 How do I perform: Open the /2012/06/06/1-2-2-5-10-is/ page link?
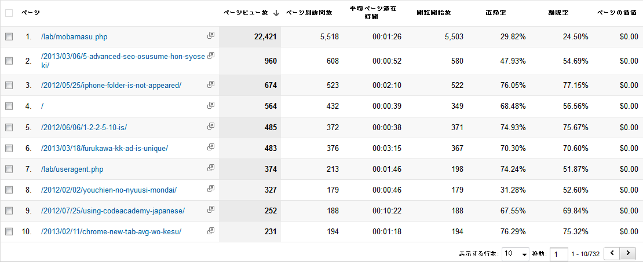pyautogui.click(x=84, y=127)
